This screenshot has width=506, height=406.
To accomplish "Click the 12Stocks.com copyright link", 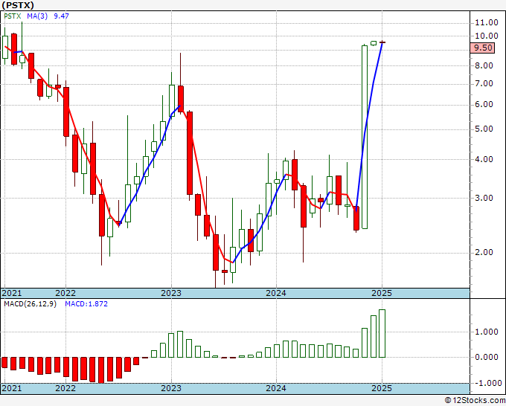I will pos(475,401).
